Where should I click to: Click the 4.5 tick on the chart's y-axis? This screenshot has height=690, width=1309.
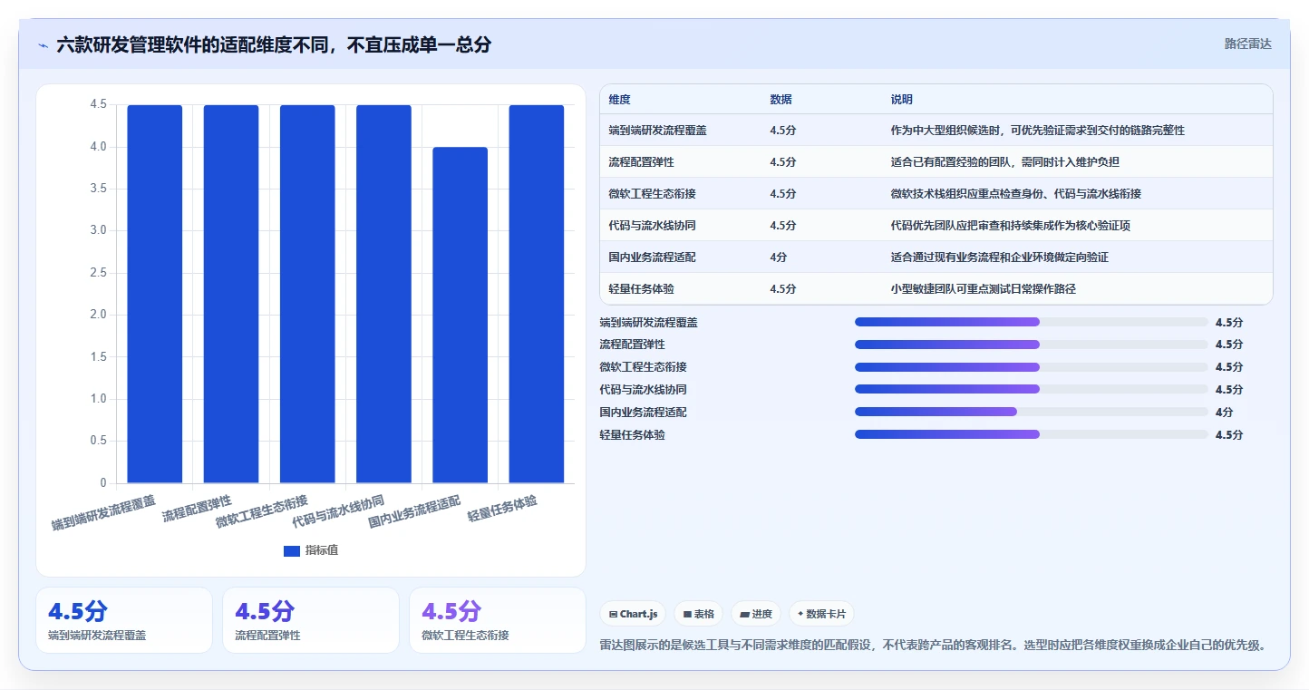coord(98,105)
